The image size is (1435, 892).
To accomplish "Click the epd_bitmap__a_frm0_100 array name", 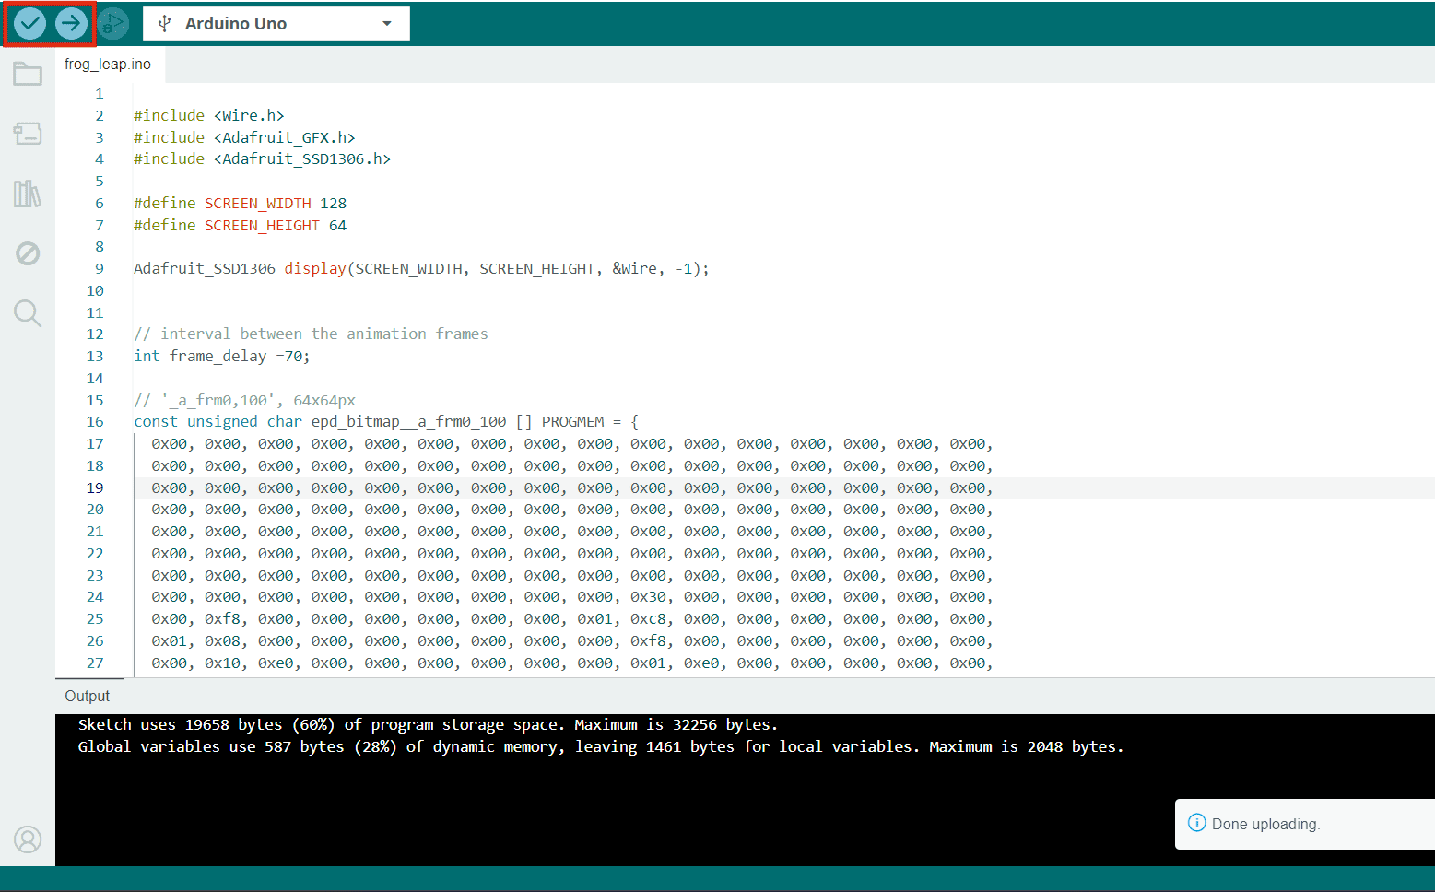I will point(408,422).
